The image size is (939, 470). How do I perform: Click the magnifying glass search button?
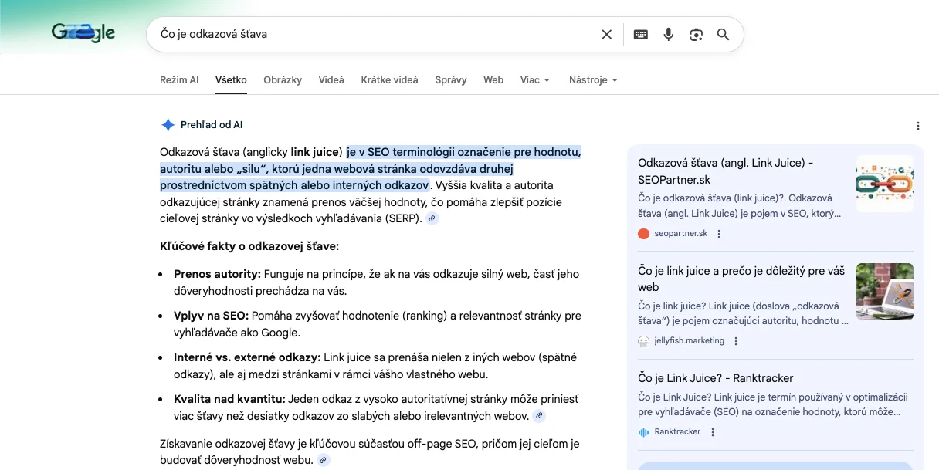[x=723, y=35]
